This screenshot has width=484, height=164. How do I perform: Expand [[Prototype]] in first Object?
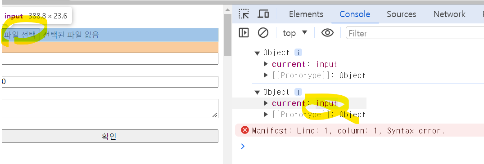(x=266, y=75)
